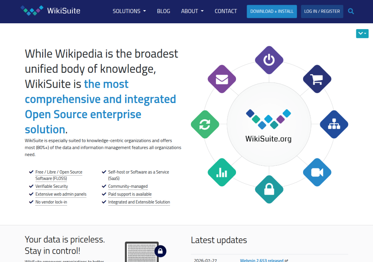Click the document with lock illustration
This screenshot has width=373, height=262.
[145, 252]
